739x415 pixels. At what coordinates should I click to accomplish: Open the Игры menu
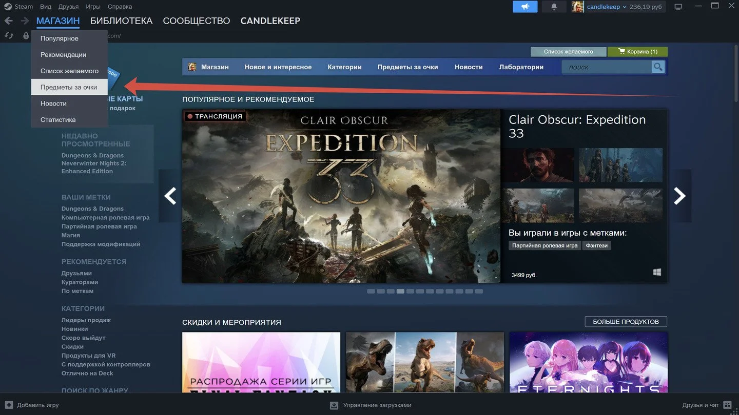pyautogui.click(x=93, y=7)
